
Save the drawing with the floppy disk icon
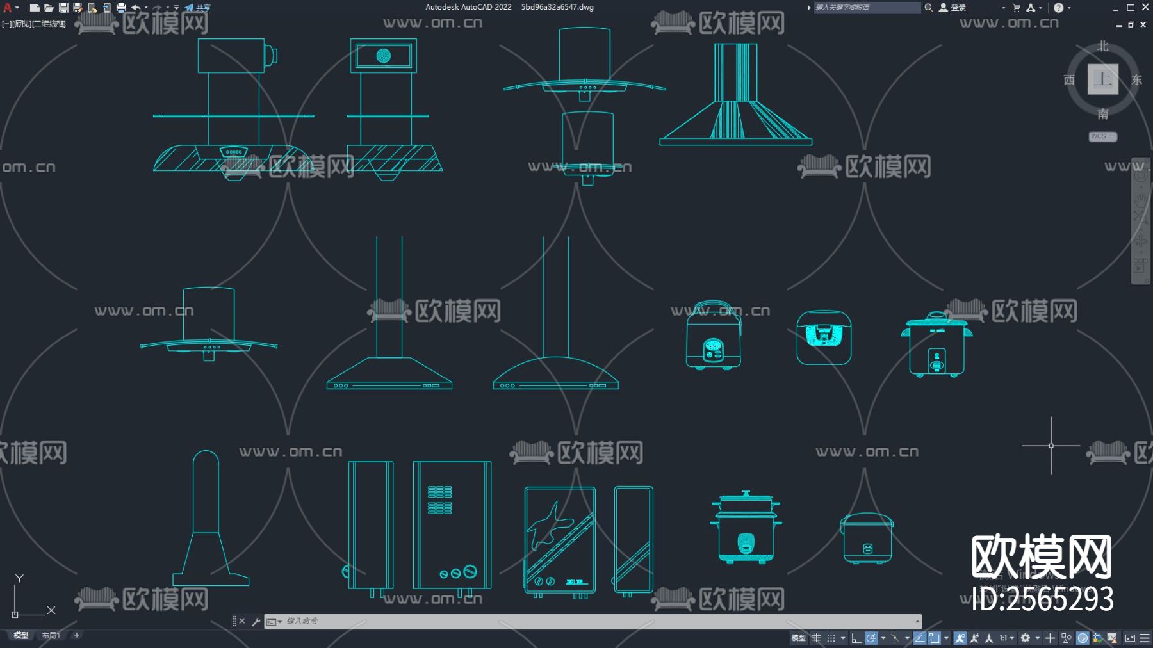pyautogui.click(x=63, y=8)
